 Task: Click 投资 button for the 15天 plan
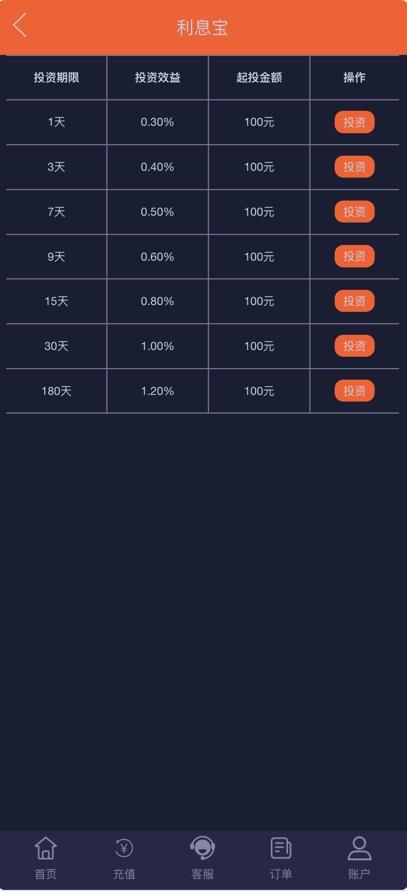pos(354,301)
